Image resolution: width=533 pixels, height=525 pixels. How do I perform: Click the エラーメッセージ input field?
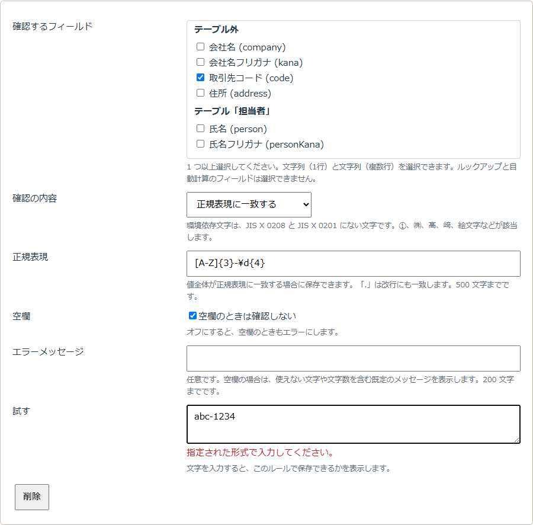tap(353, 358)
